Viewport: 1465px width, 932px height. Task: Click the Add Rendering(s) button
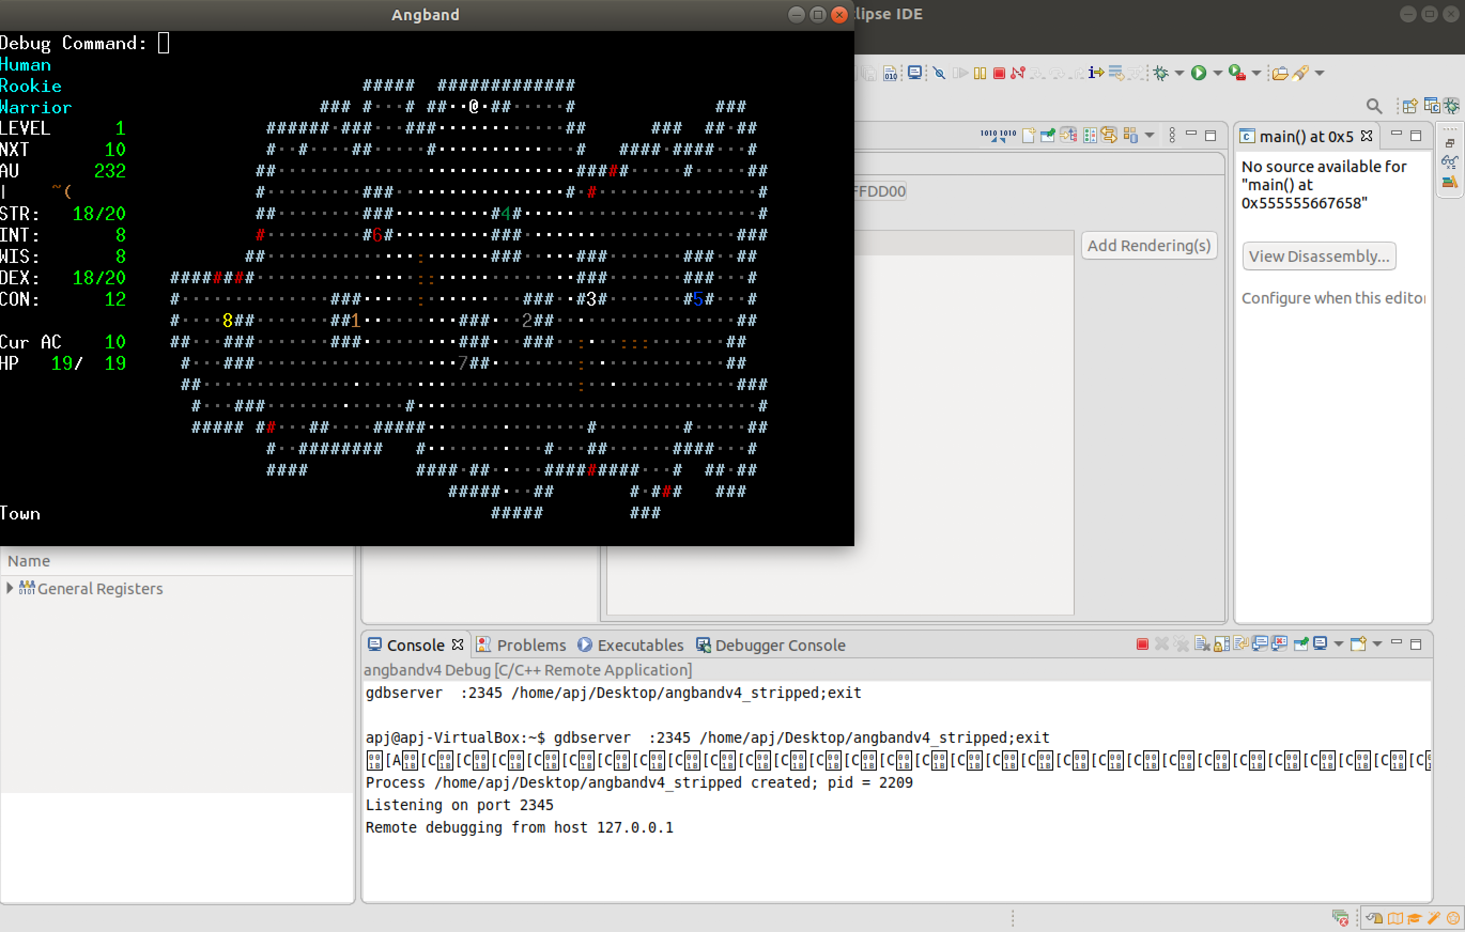click(x=1148, y=246)
